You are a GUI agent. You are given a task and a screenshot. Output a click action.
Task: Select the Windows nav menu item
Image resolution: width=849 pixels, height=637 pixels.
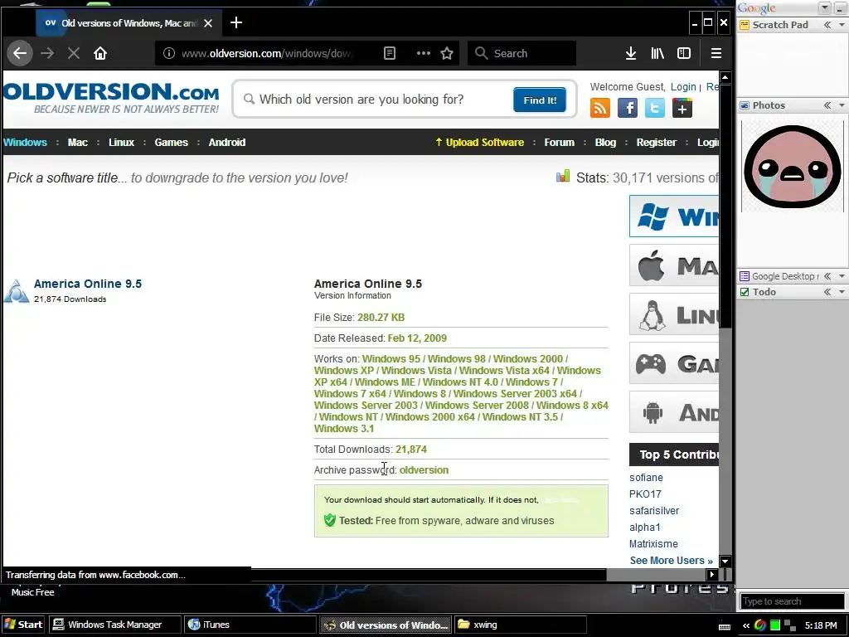pos(25,143)
